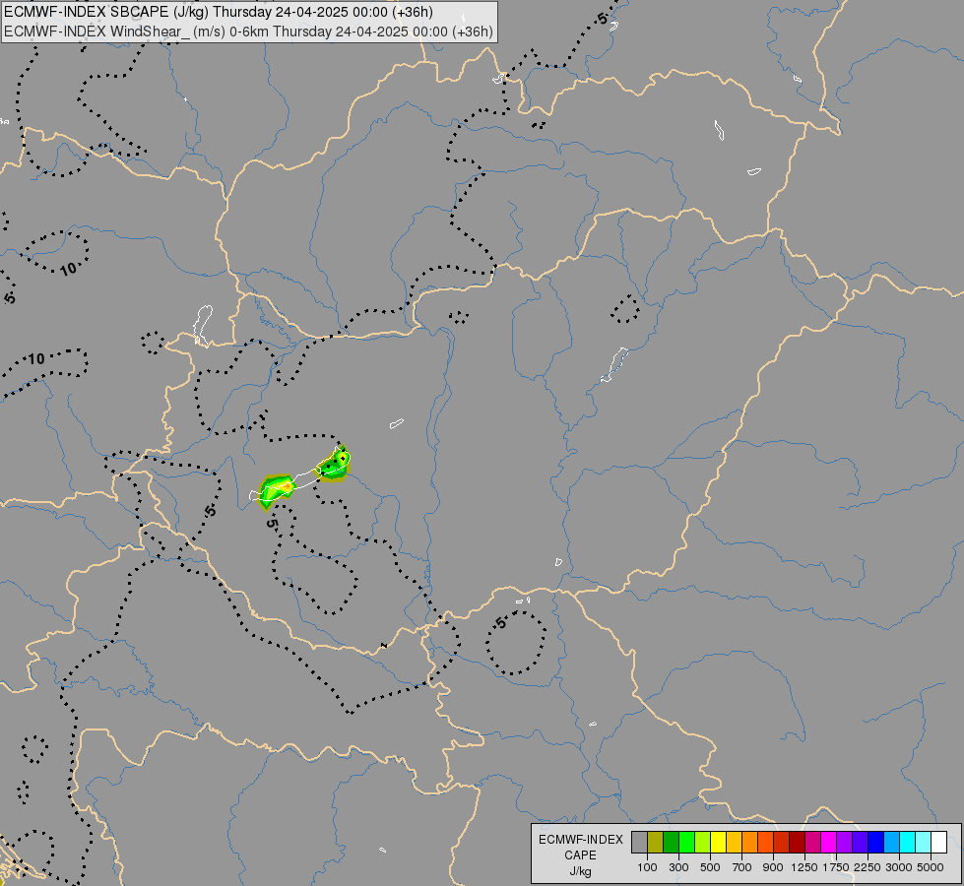Click the western CAPE patch with orange core
The height and width of the screenshot is (886, 964).
pyautogui.click(x=277, y=490)
